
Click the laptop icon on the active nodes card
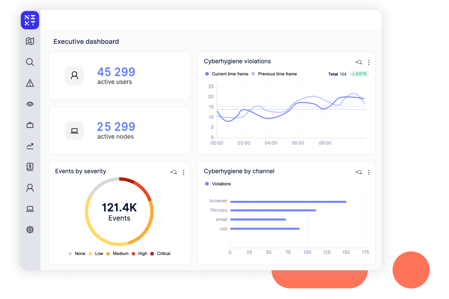point(75,131)
